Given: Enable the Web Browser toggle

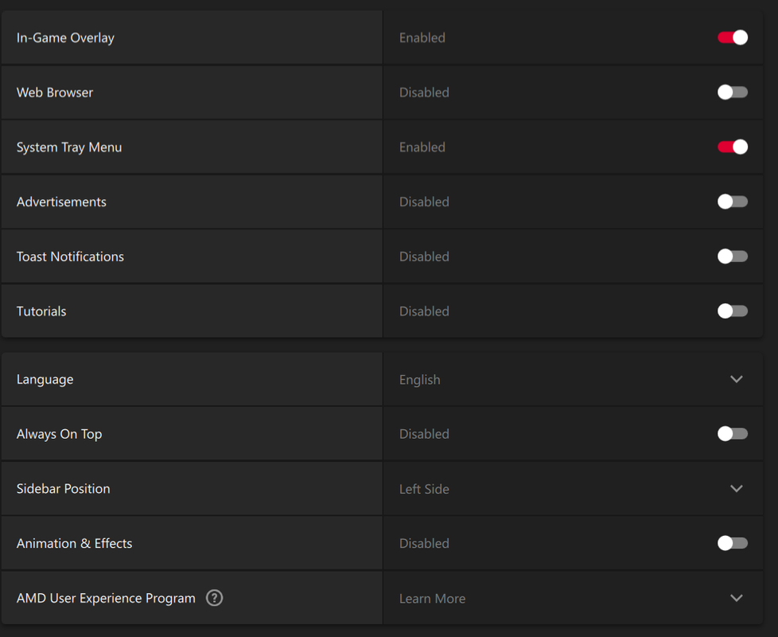Looking at the screenshot, I should [733, 92].
